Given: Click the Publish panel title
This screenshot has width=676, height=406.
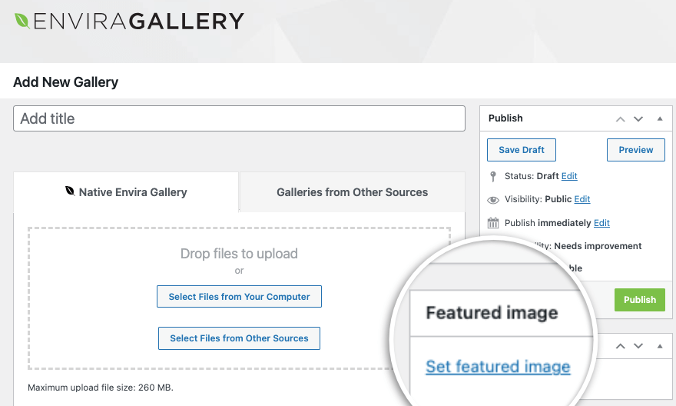Looking at the screenshot, I should [x=505, y=118].
